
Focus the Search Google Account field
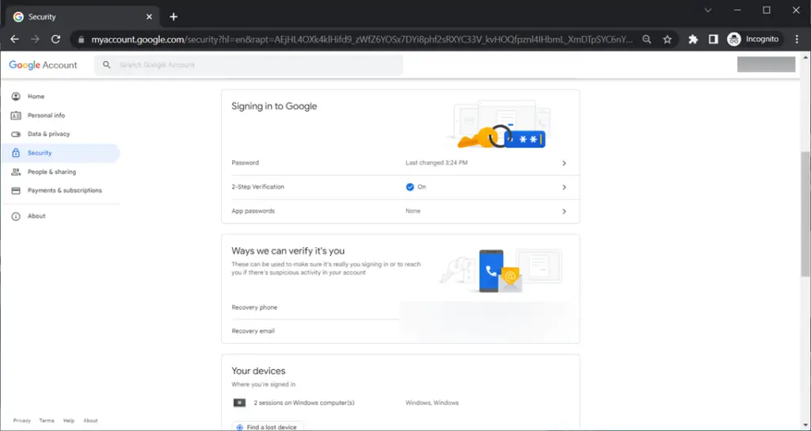click(248, 65)
